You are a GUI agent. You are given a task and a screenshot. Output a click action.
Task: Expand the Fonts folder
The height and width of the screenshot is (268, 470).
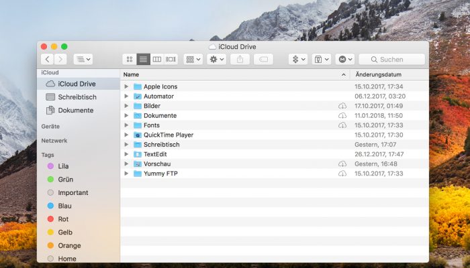click(126, 125)
